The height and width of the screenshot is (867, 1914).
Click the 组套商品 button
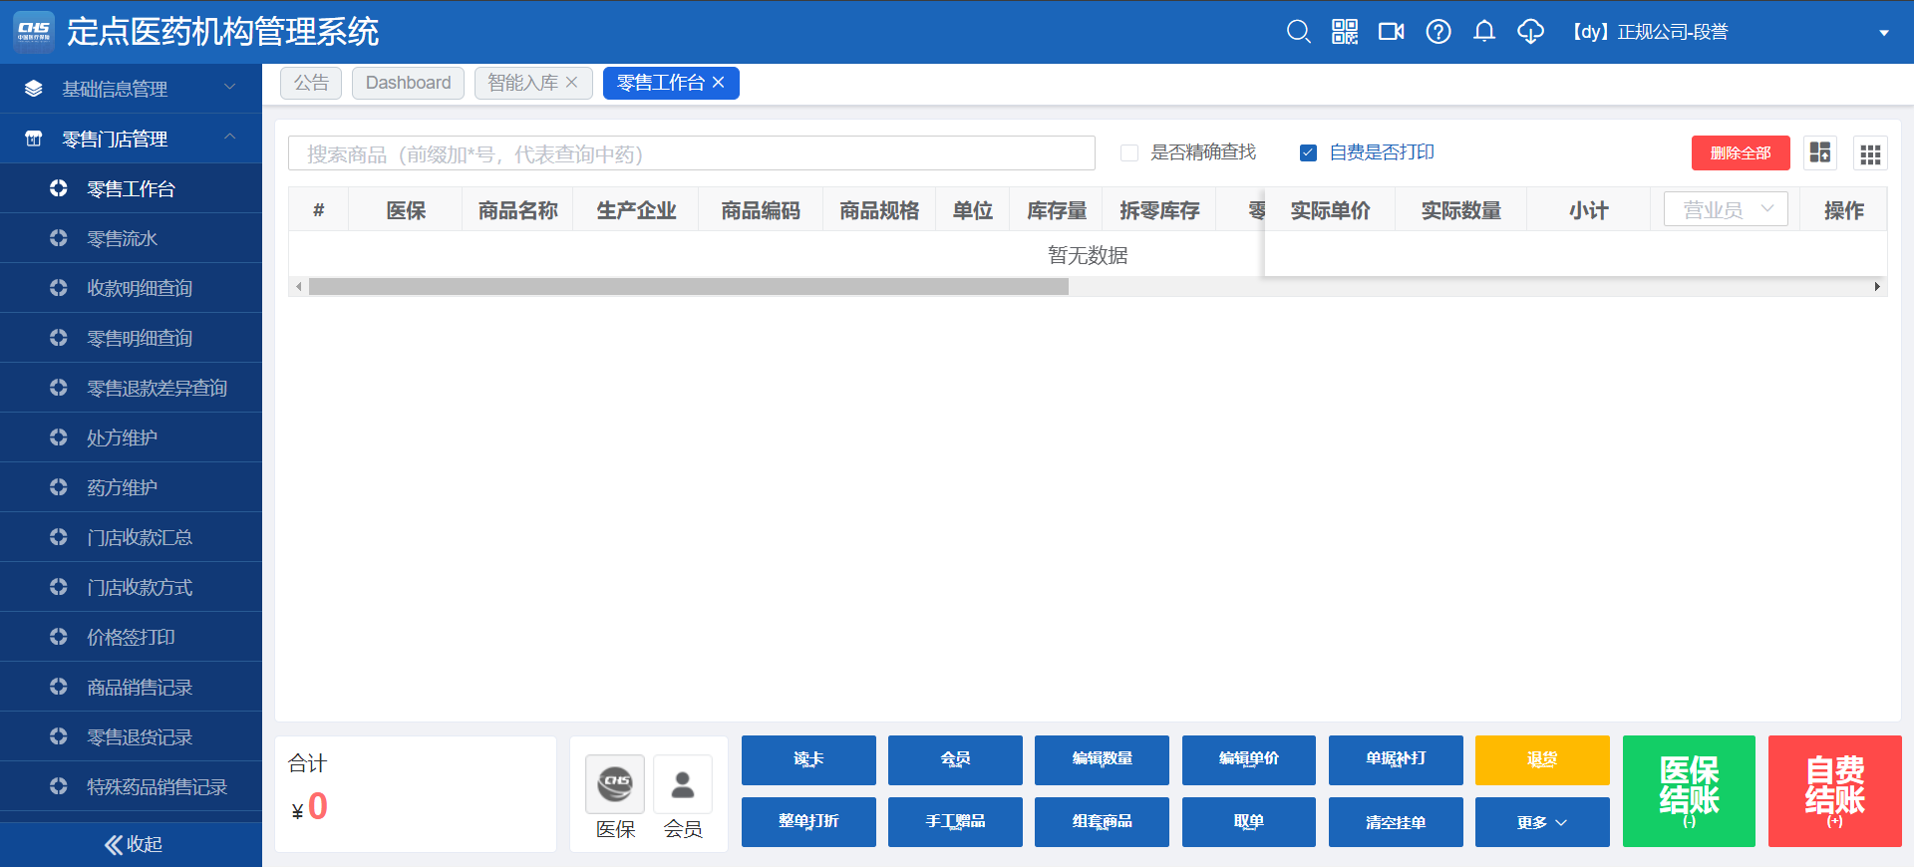pyautogui.click(x=1102, y=821)
